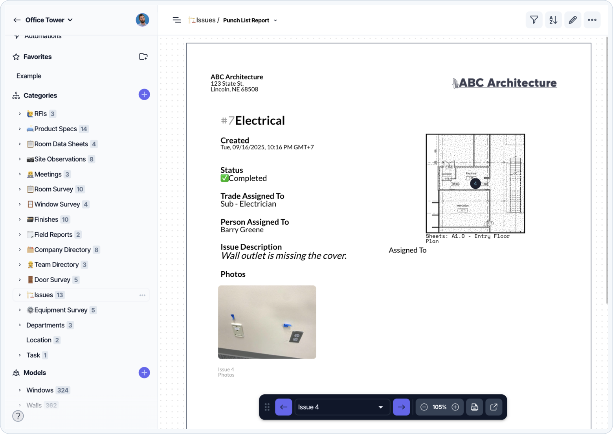Image resolution: width=613 pixels, height=434 pixels.
Task: Click the drag handle on bottom toolbar
Action: (x=267, y=407)
